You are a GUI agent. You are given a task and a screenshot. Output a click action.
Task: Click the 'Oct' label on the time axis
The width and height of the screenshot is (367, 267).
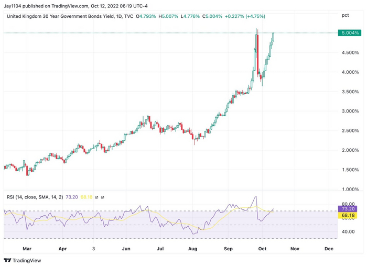click(262, 249)
